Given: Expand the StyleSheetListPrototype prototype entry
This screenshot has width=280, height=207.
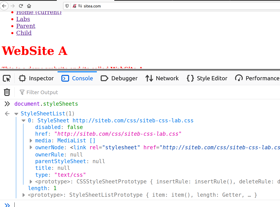Looking at the screenshot, I should [x=23, y=195].
